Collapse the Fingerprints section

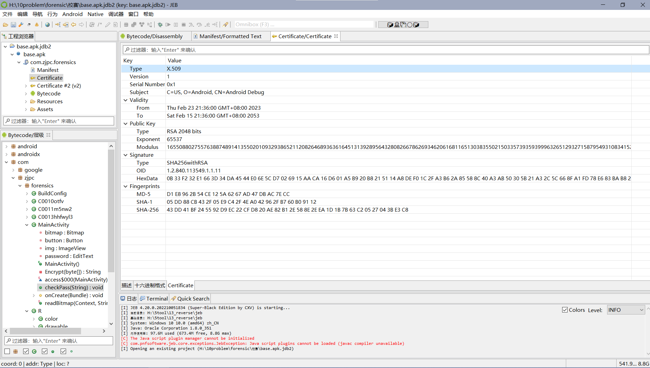coord(126,186)
